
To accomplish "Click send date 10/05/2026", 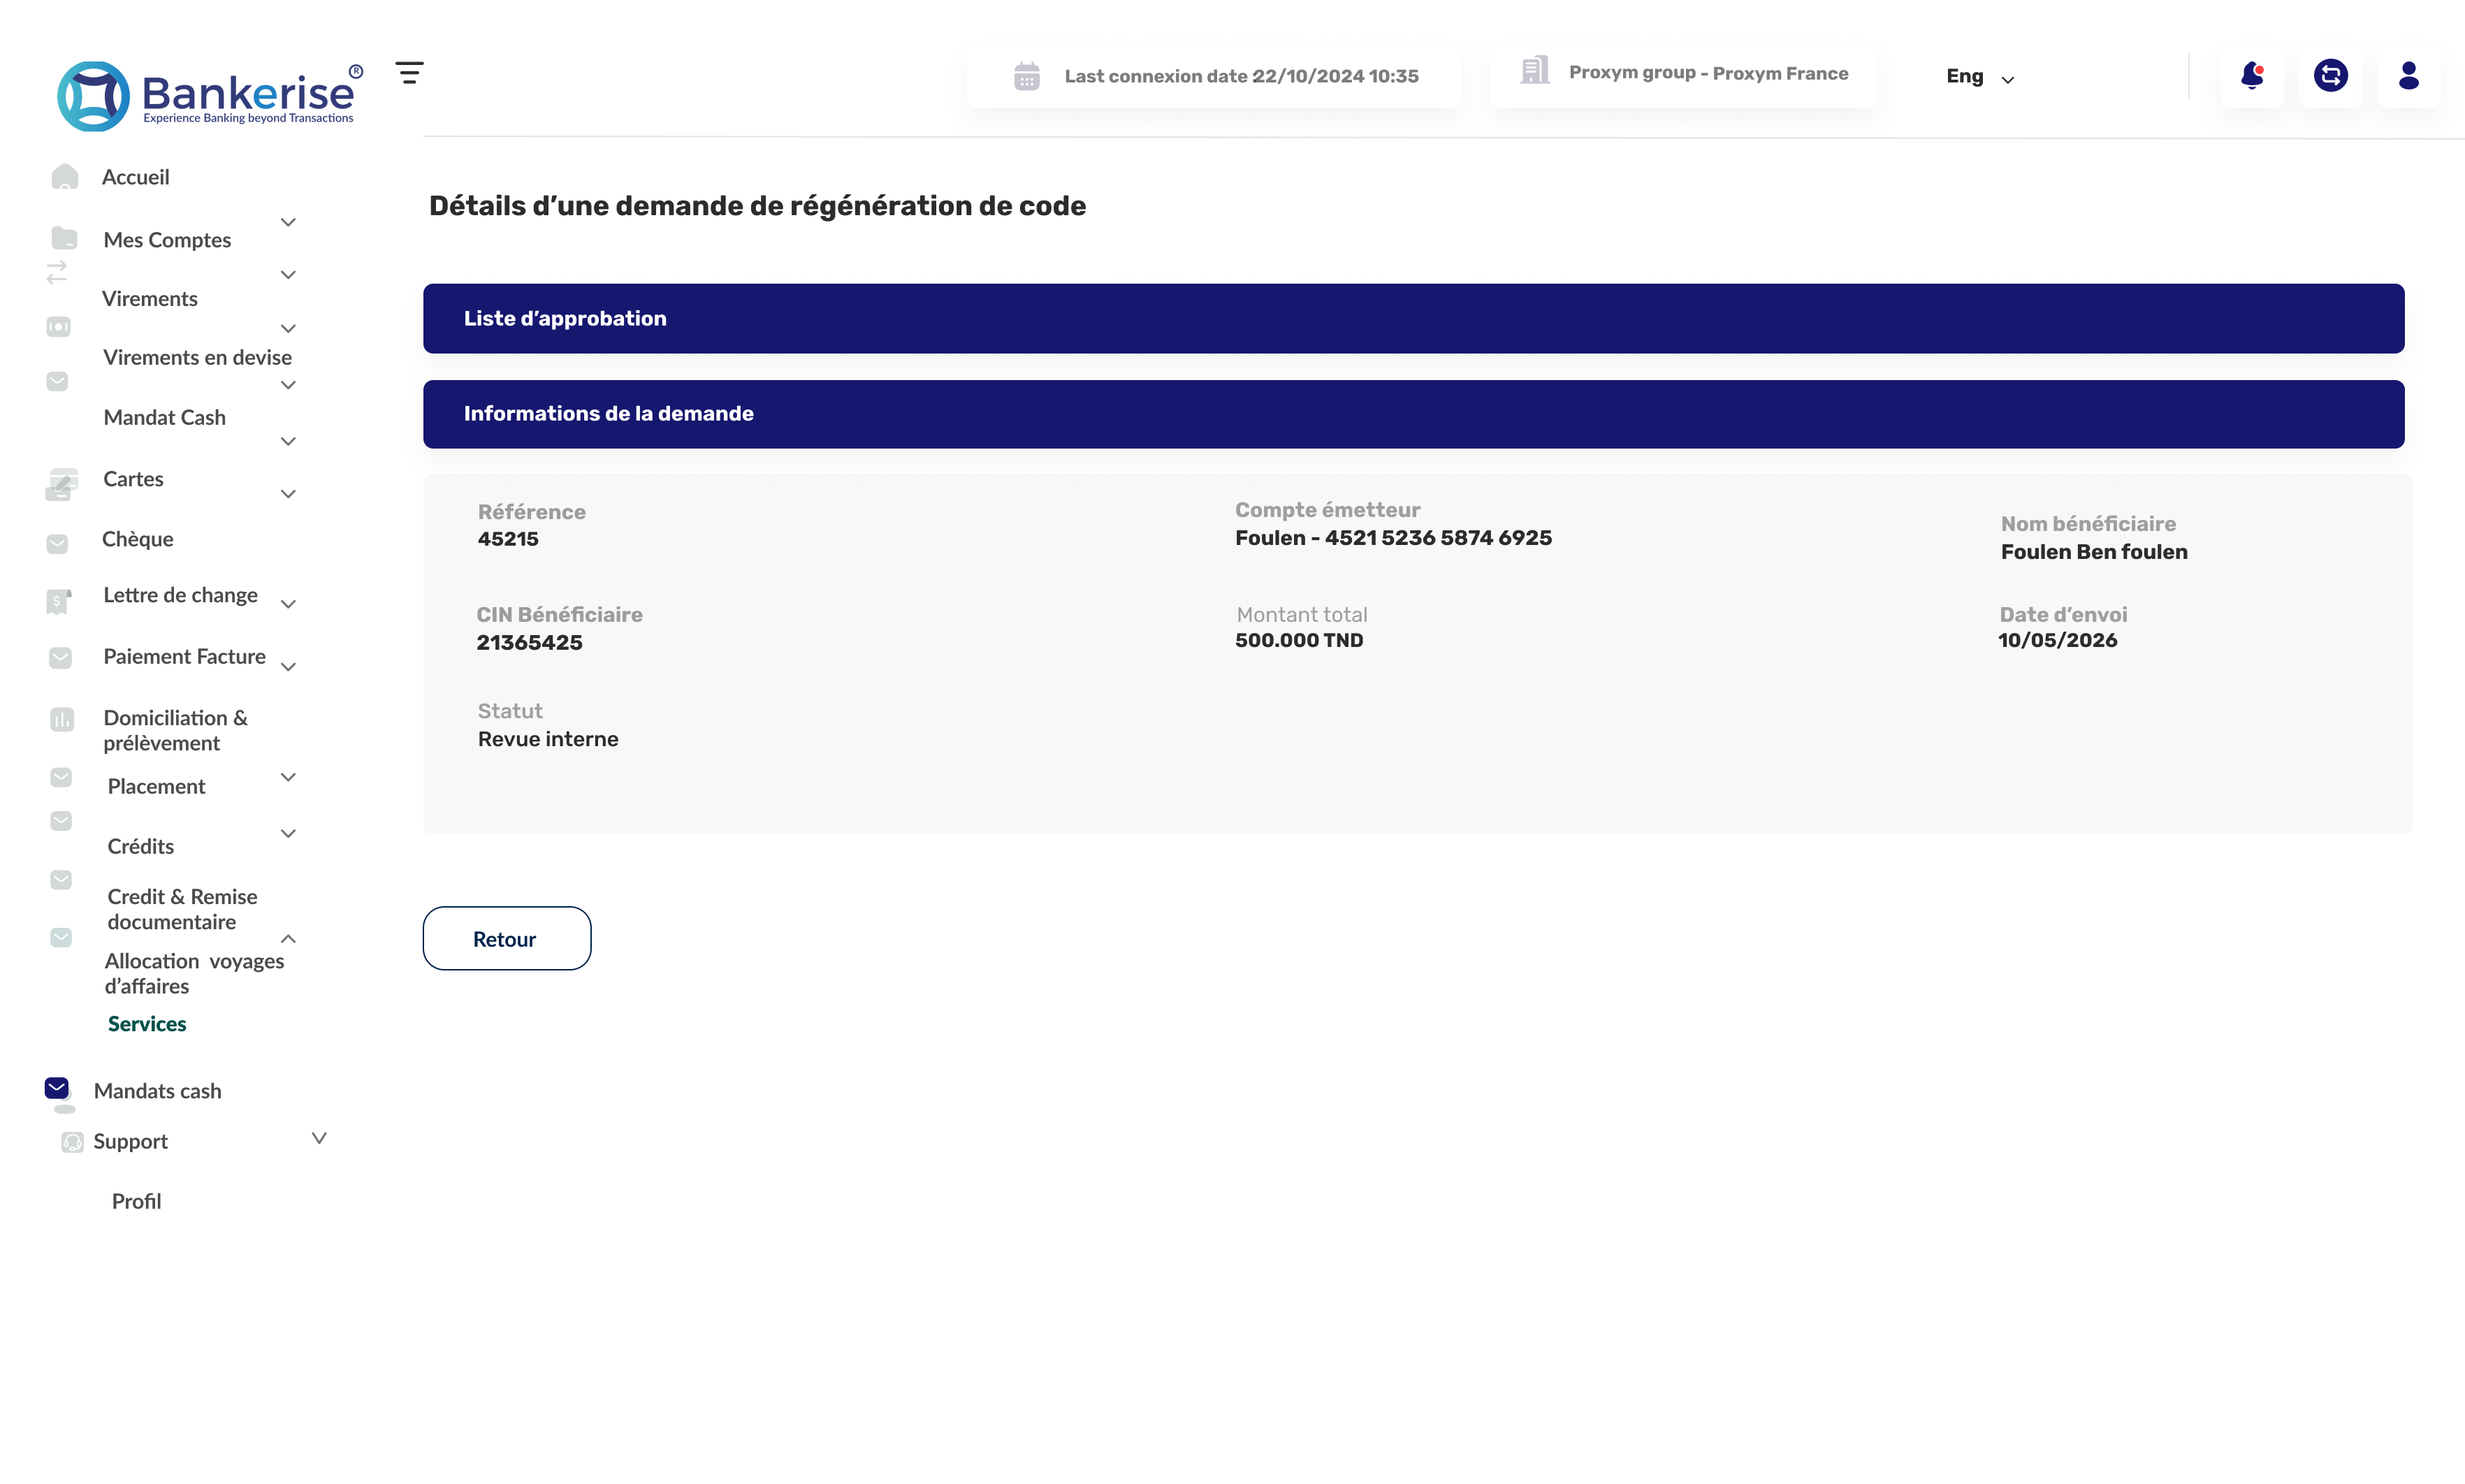I will (x=2057, y=641).
